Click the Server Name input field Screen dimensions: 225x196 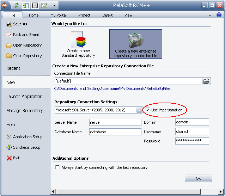coord(115,122)
